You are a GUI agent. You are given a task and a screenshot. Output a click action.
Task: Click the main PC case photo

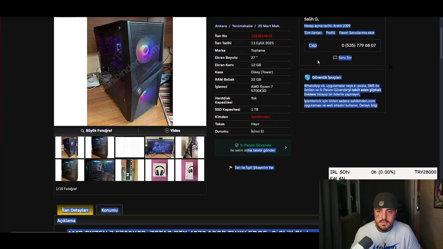point(130,71)
